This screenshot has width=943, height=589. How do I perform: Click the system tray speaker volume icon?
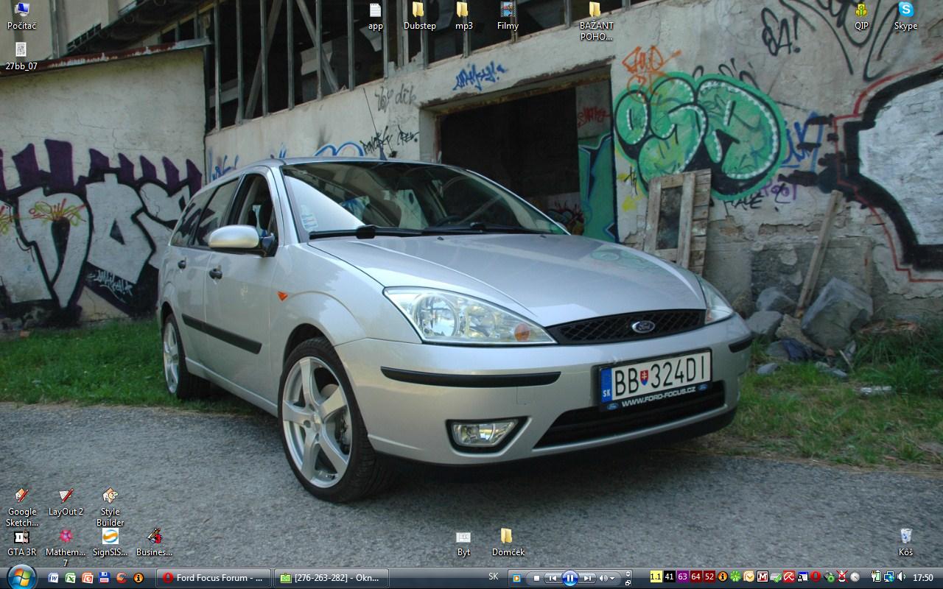pyautogui.click(x=901, y=577)
